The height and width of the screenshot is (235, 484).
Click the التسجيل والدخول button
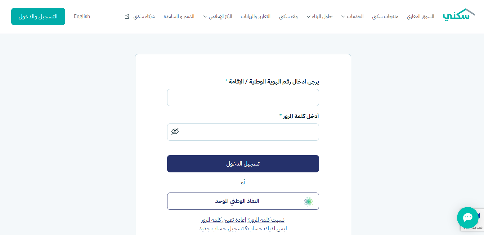(38, 17)
